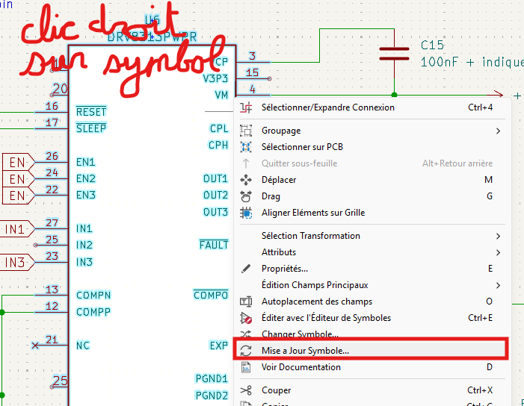This screenshot has height=406, width=524.
Task: Open Édition Champs Principaux submenu
Action: tap(372, 285)
